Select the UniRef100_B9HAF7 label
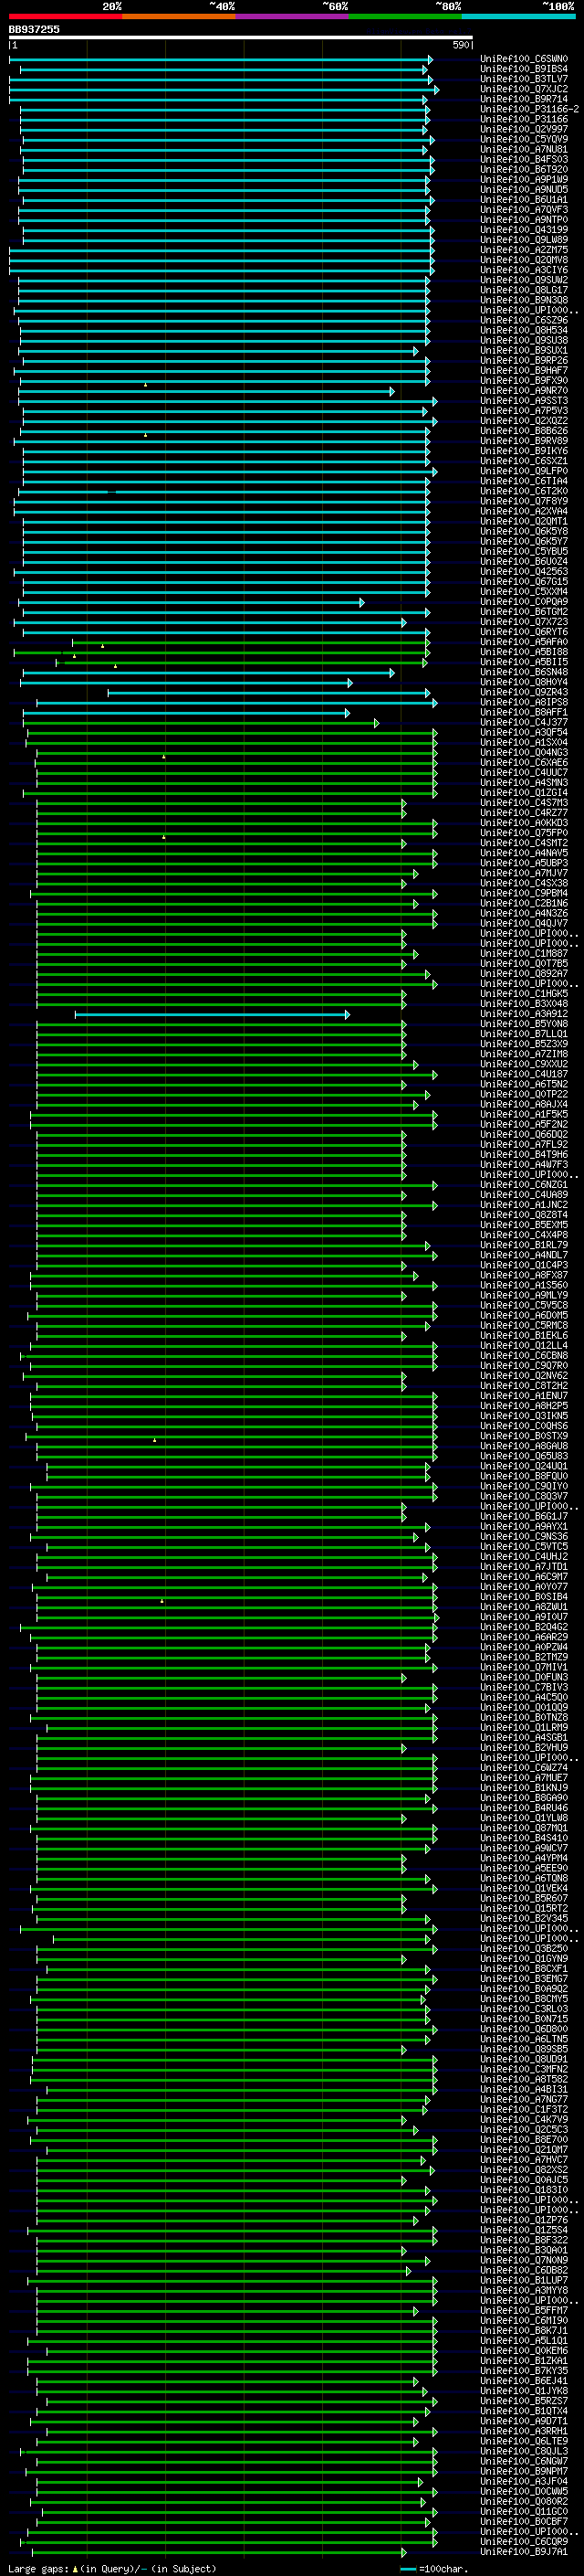Viewport: 584px width, 2576px height. click(x=524, y=371)
